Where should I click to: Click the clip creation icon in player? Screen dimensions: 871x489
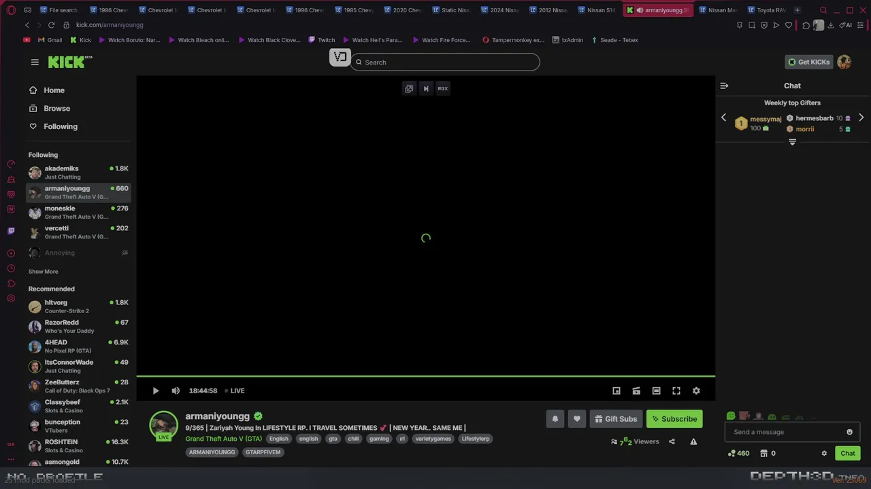tap(636, 391)
